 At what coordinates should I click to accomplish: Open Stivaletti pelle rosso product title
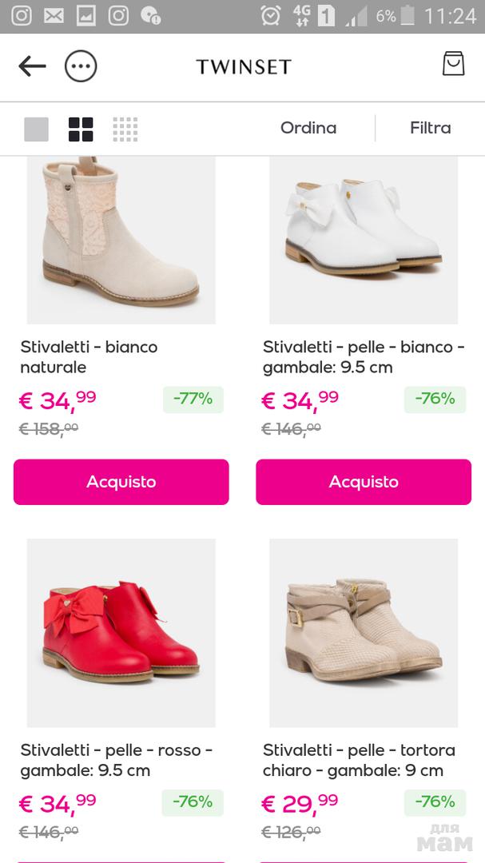pyautogui.click(x=117, y=760)
